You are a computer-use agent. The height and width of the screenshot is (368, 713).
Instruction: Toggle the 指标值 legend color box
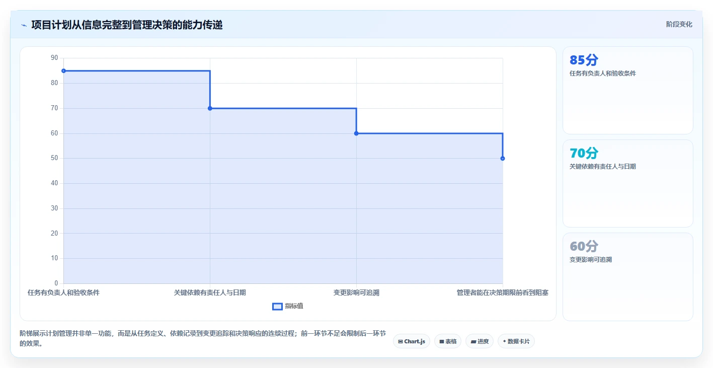(x=277, y=306)
